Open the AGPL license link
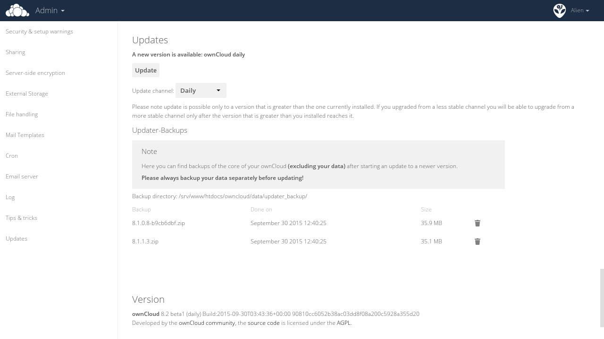The width and height of the screenshot is (604, 339). coord(344,323)
